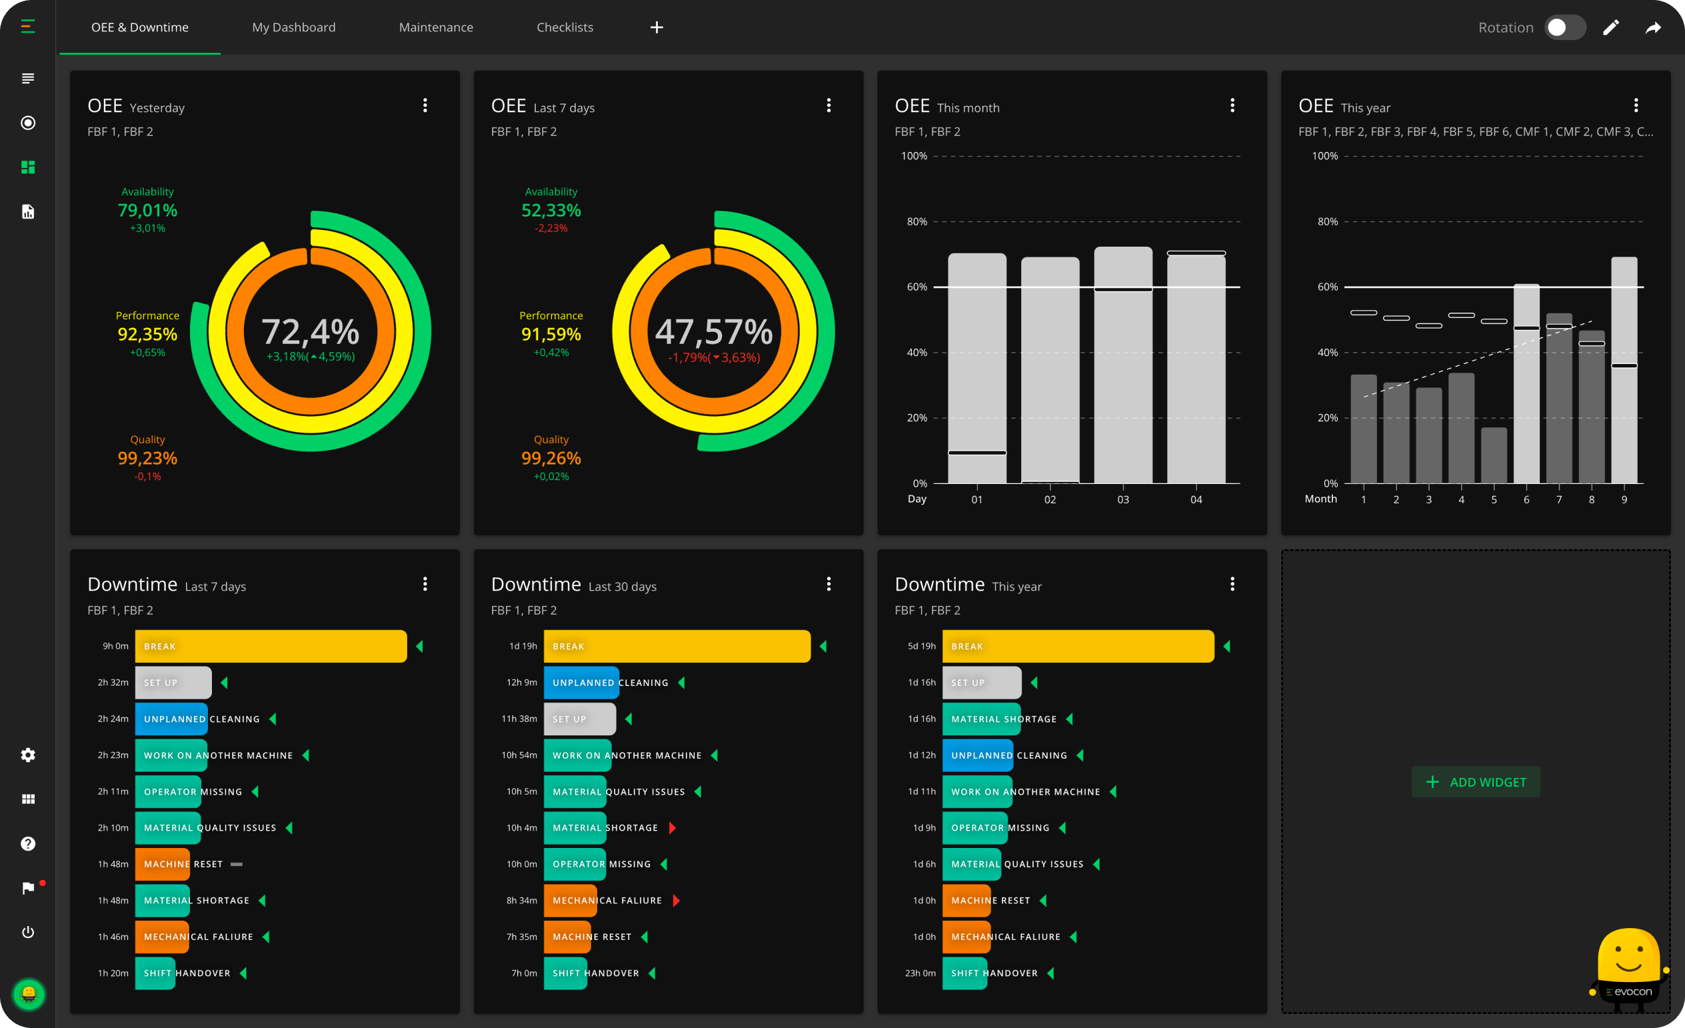
Task: Open options menu for Downtime Last 30 days
Action: (x=829, y=584)
